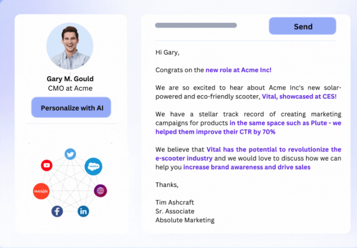Image resolution: width=357 pixels, height=248 pixels.
Task: Click 'We are so excited to hear' sentence
Action: (200, 87)
